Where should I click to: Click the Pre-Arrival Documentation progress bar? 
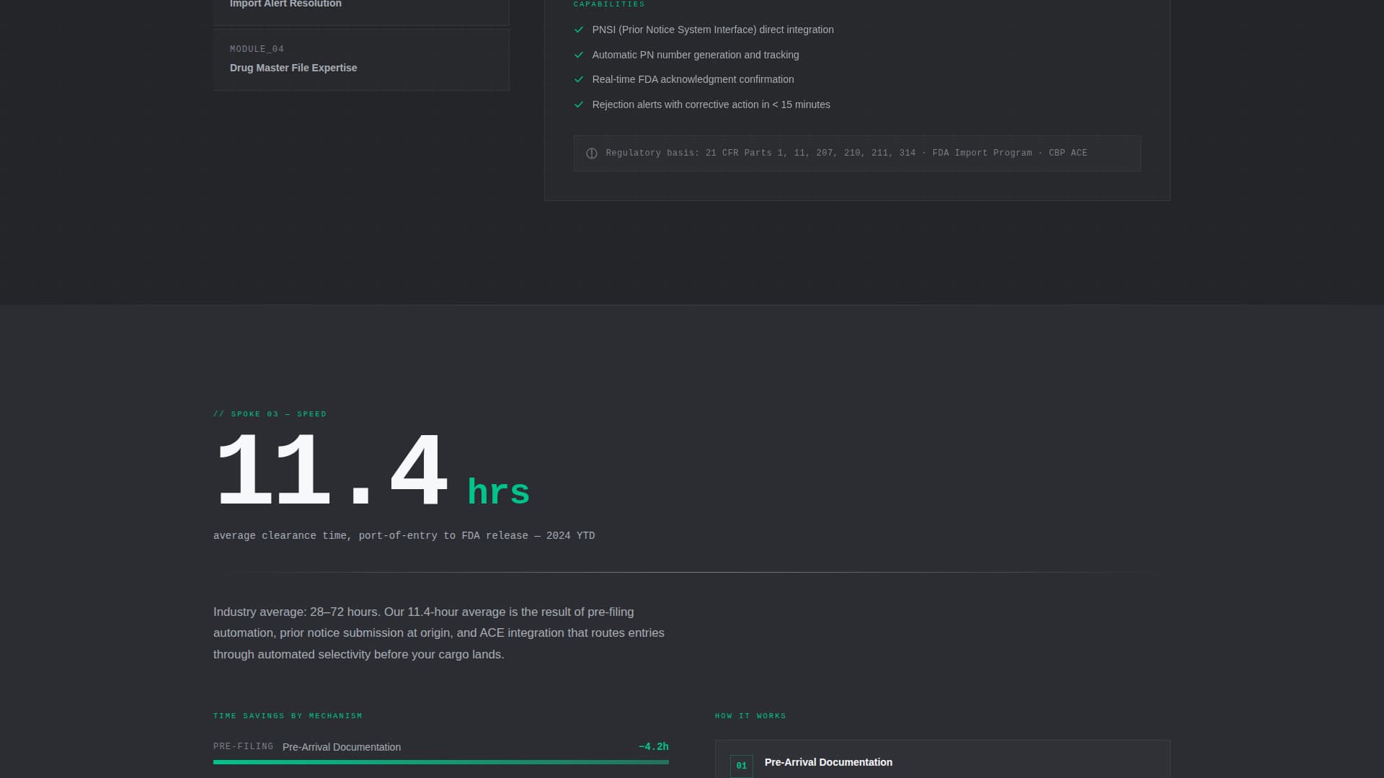click(x=441, y=762)
